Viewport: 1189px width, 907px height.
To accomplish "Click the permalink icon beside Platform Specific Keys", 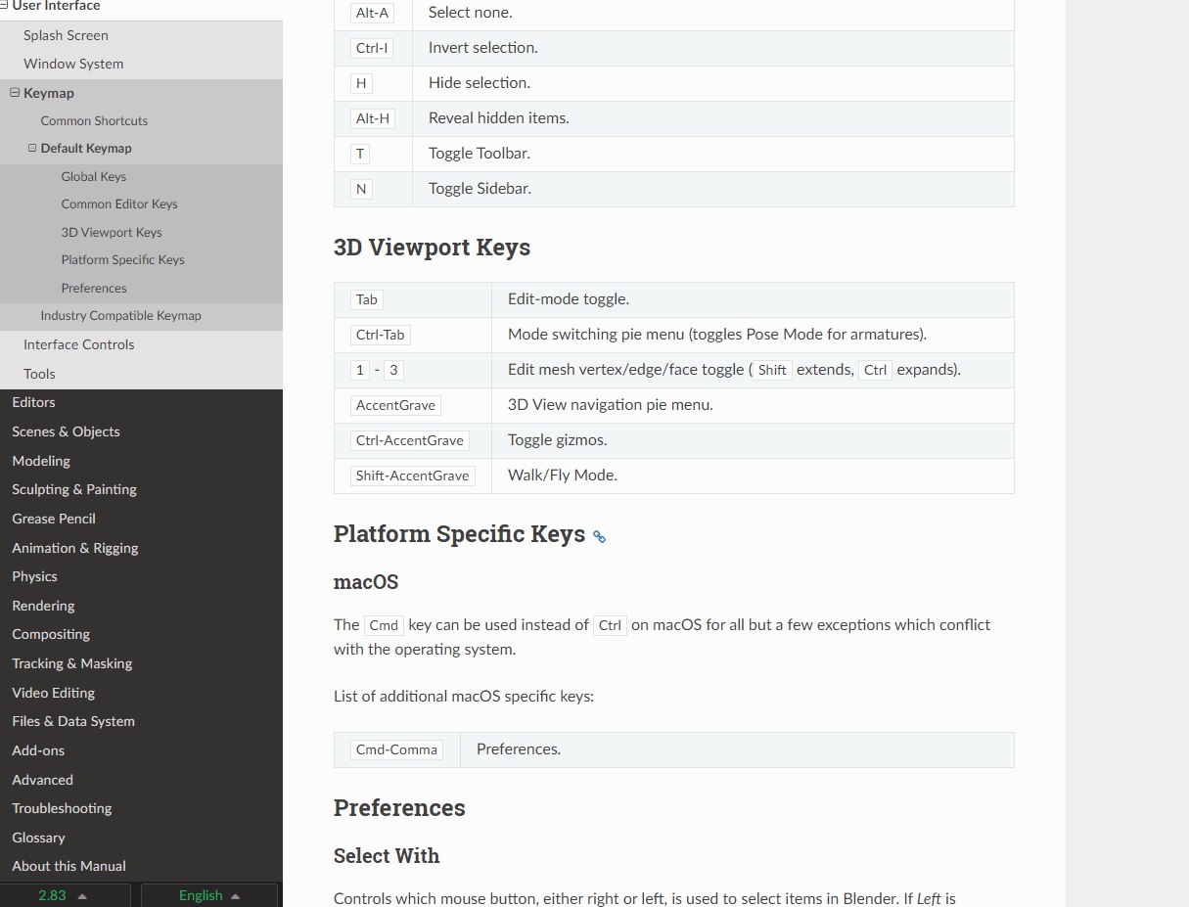I will [599, 536].
